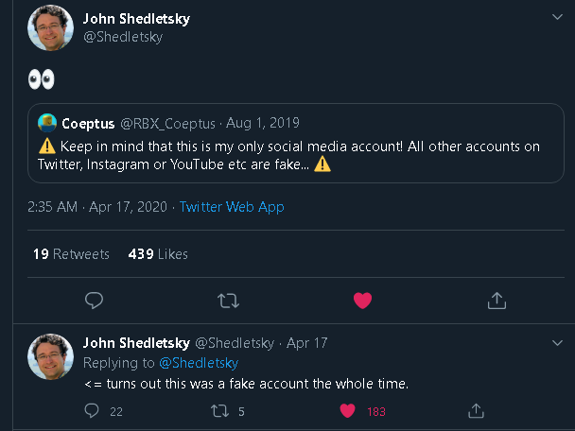
Task: Reply to the main tweet
Action: pyautogui.click(x=94, y=301)
